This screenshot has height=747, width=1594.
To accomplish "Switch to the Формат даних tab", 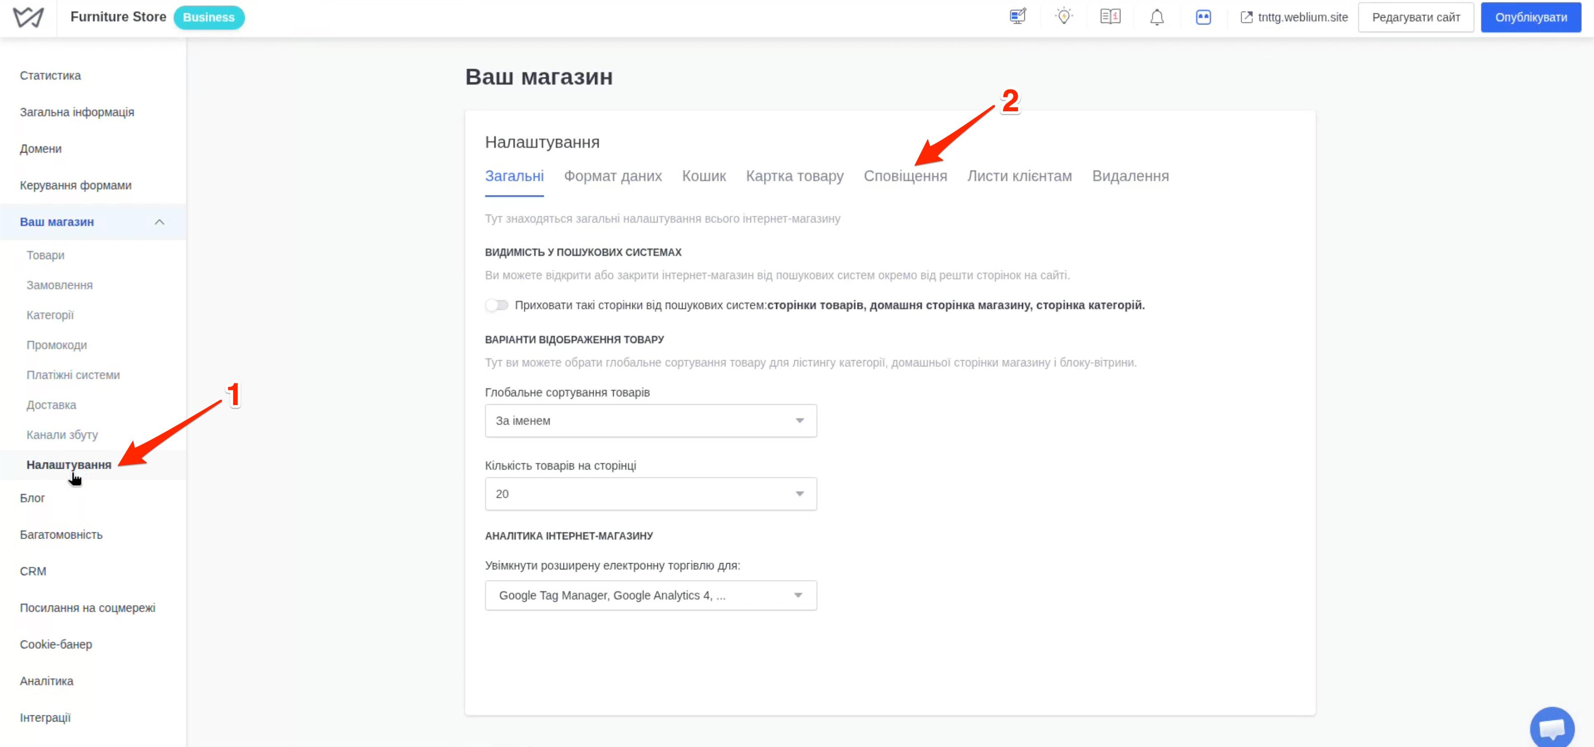I will coord(613,176).
